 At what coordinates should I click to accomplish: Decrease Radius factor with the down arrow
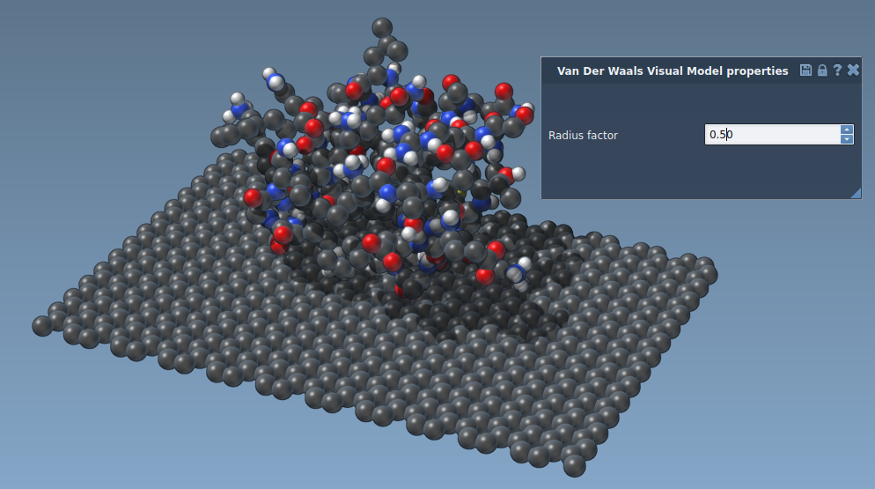pos(847,139)
